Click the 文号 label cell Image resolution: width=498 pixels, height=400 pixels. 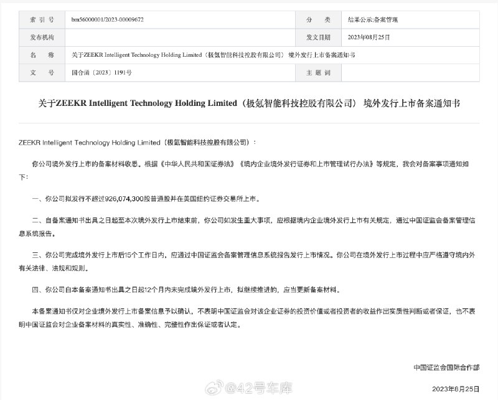pos(42,73)
